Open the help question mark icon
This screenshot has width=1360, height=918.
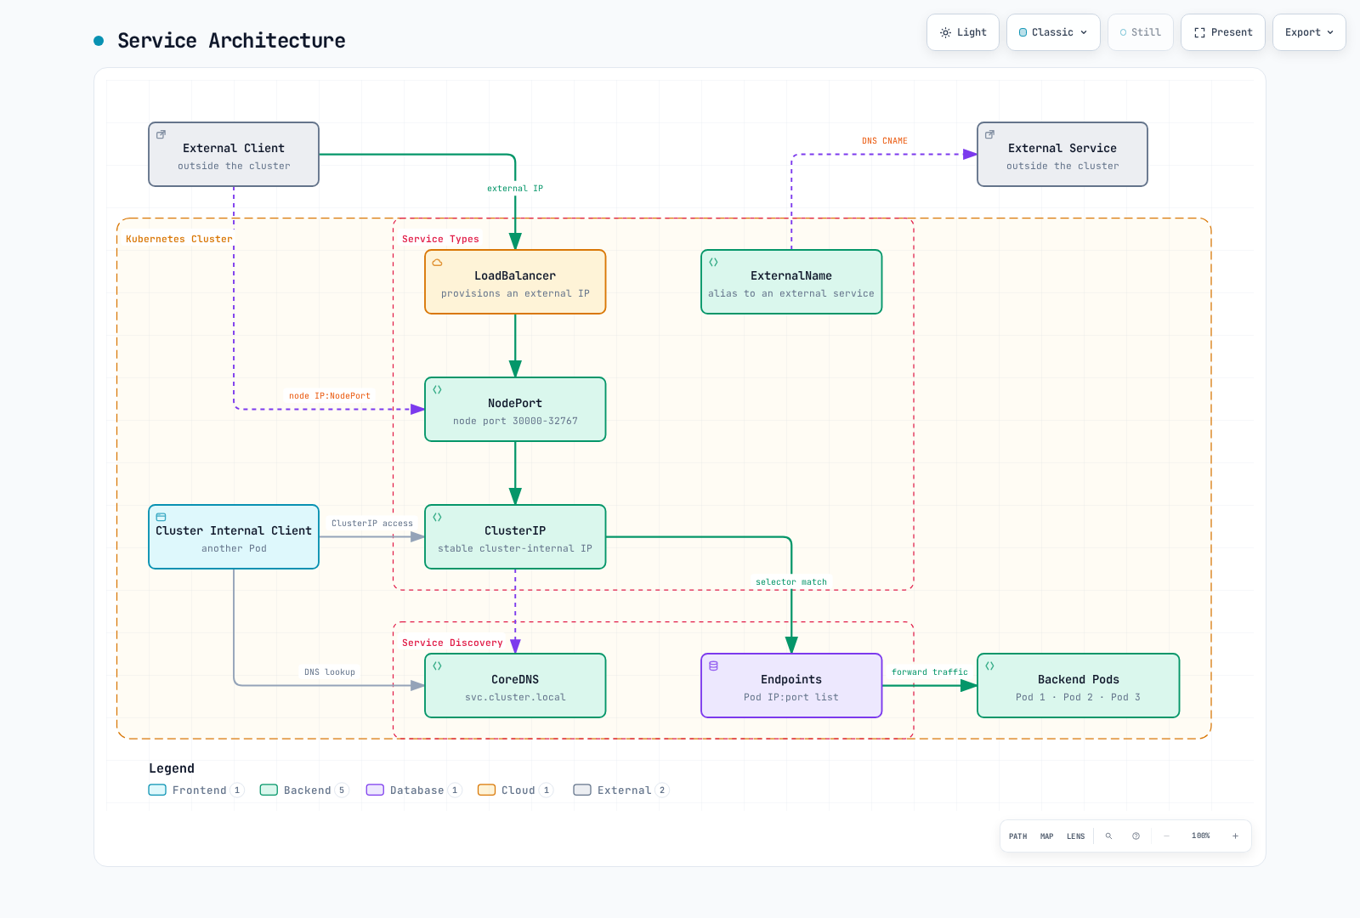tap(1136, 836)
